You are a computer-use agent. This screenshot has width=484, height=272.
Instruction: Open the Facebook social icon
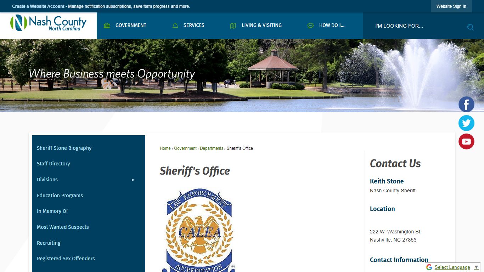(466, 104)
